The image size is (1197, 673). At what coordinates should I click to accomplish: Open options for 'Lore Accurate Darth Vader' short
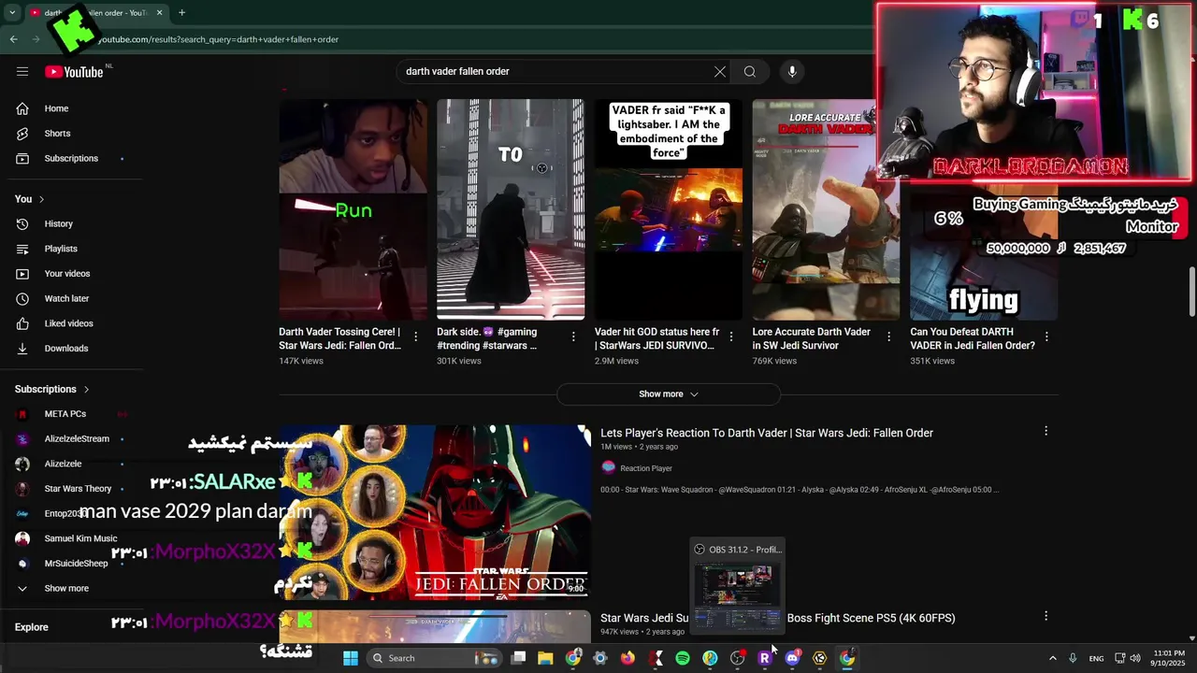point(889,336)
